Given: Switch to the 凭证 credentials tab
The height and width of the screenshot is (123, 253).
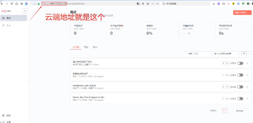Looking at the screenshot, I should point(86,47).
